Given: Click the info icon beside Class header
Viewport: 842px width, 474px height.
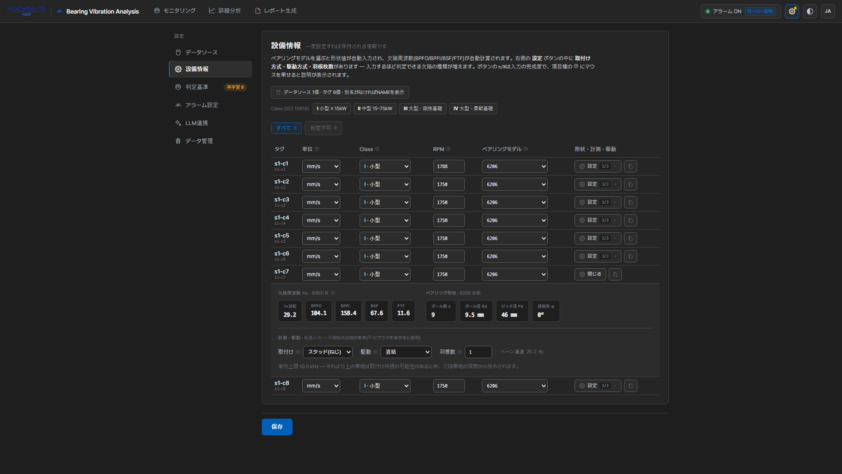Looking at the screenshot, I should 377,149.
